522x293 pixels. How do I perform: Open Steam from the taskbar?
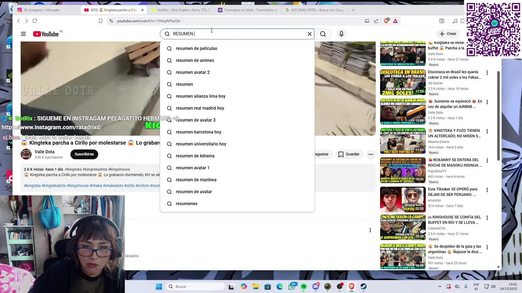(x=363, y=286)
